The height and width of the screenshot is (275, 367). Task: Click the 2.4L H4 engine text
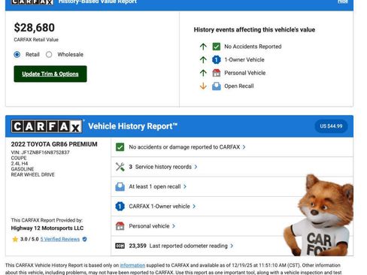click(20, 164)
